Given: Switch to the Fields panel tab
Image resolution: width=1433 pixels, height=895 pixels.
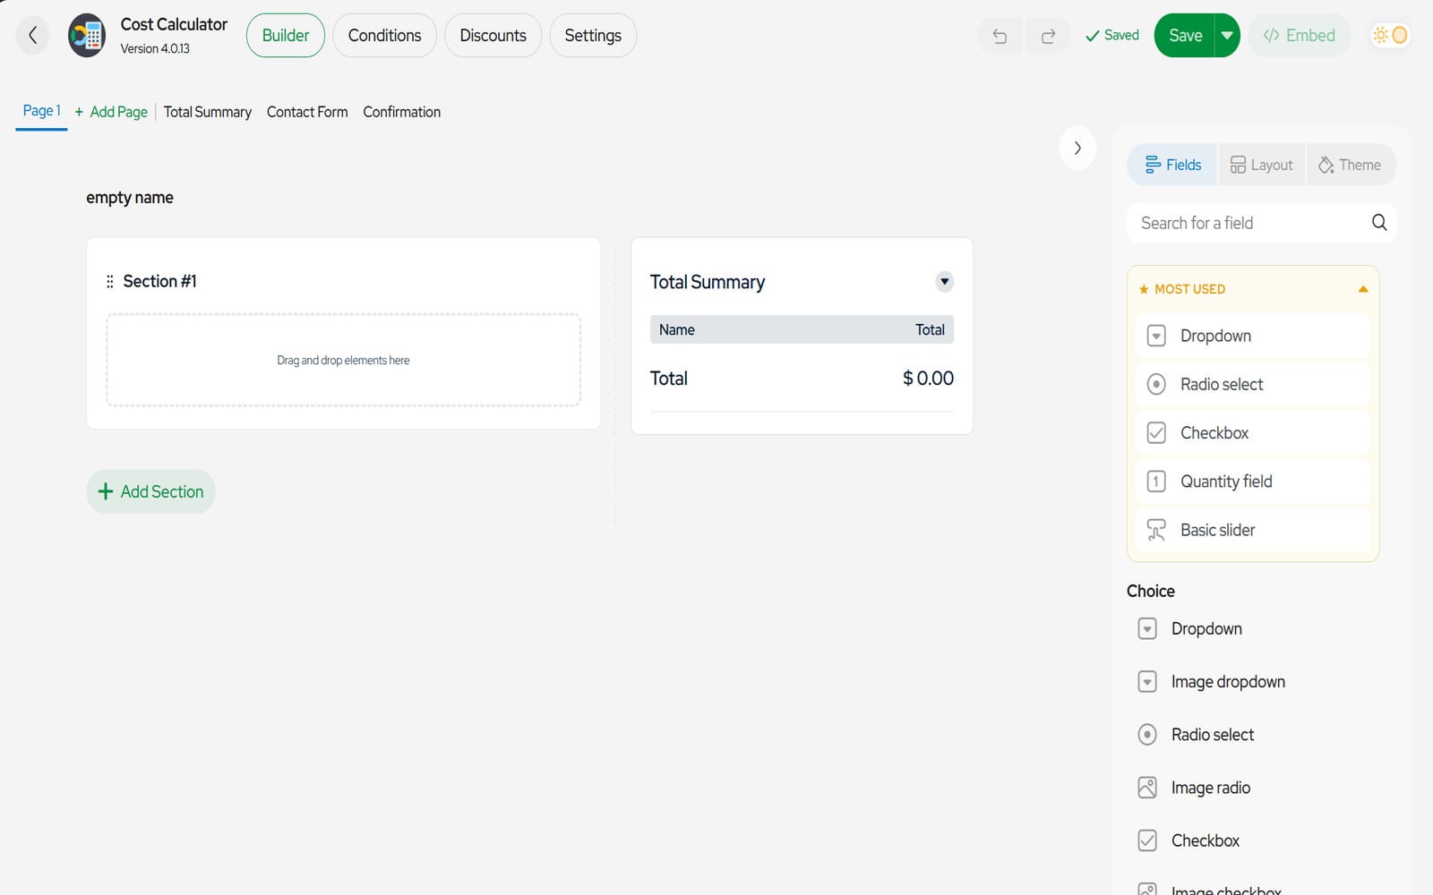Looking at the screenshot, I should [1172, 165].
